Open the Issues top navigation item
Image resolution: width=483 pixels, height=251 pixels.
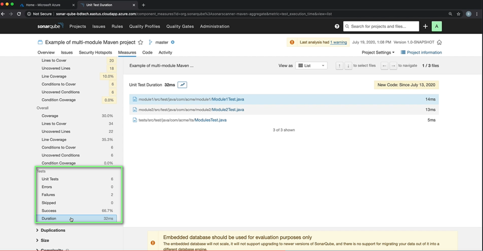point(99,26)
